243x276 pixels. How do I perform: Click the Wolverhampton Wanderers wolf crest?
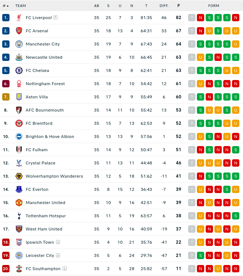[19, 176]
